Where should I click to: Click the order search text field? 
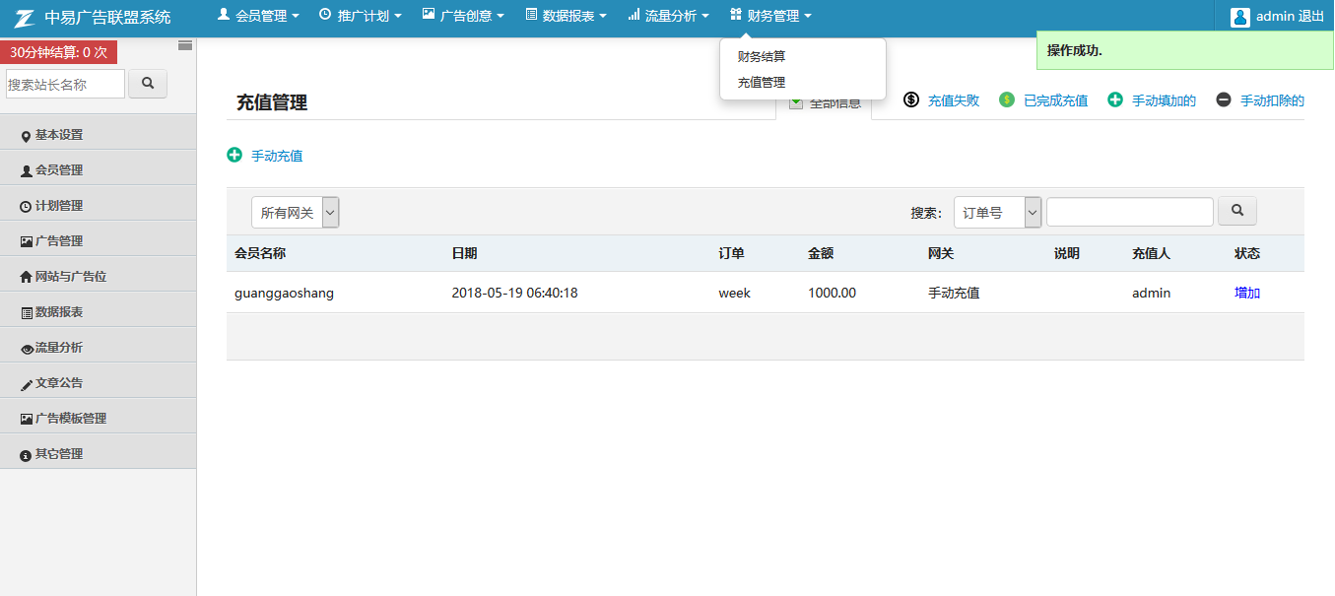click(x=1129, y=212)
